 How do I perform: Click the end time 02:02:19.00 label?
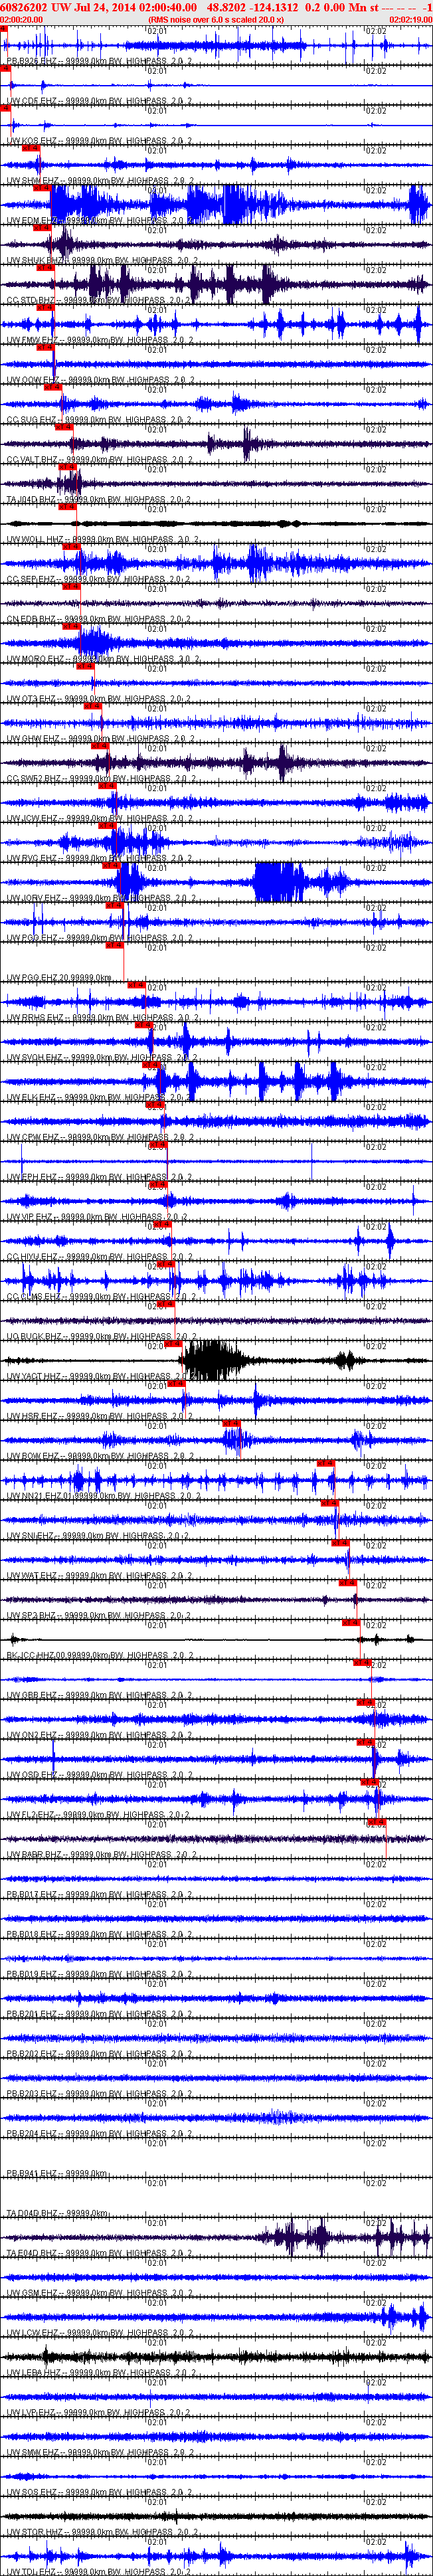[410, 19]
